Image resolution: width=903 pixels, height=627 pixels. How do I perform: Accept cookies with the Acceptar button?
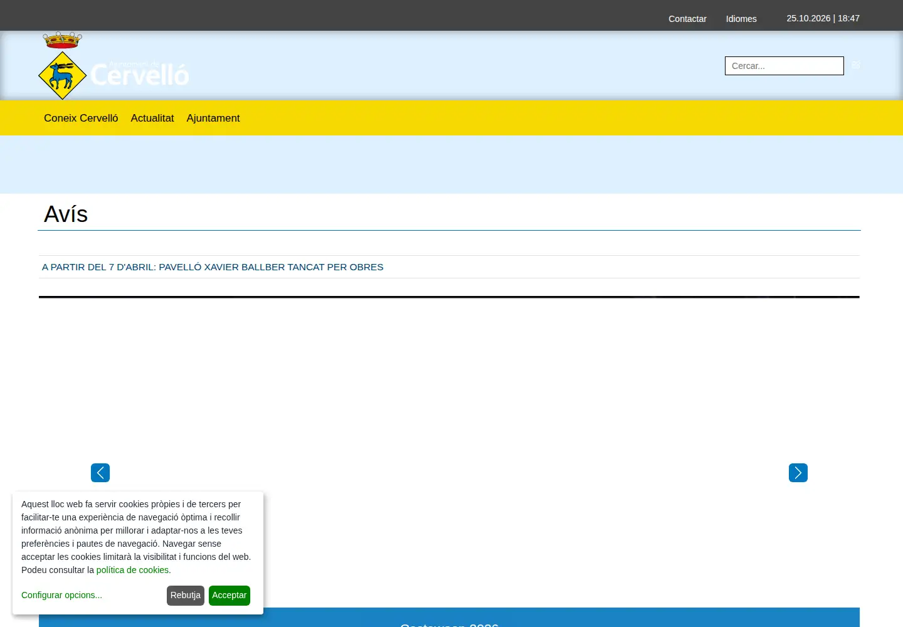click(230, 596)
